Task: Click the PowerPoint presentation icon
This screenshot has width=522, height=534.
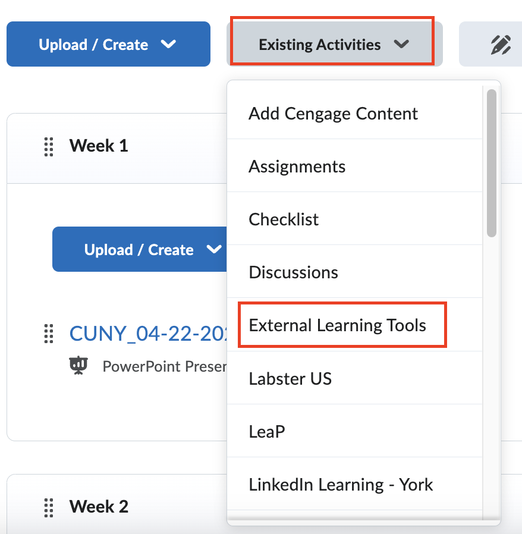Action: tap(79, 365)
